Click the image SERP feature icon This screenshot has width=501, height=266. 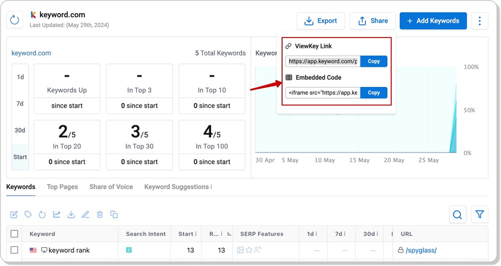point(240,250)
